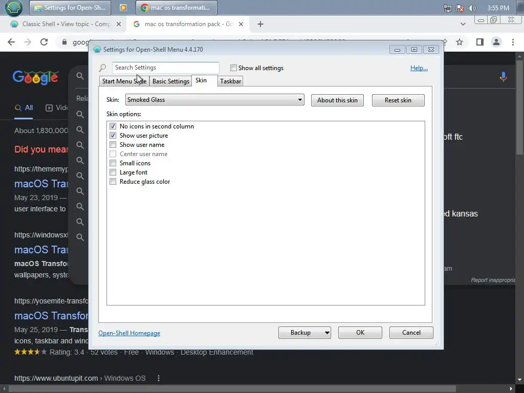Enable Reduce glass color option
Viewport: 524px width, 393px height.
pyautogui.click(x=113, y=182)
